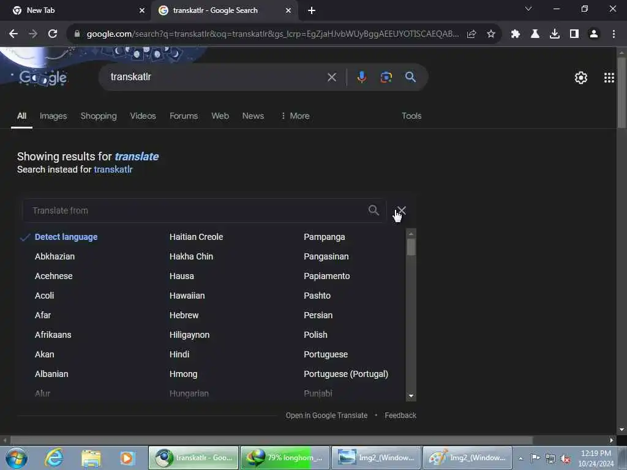
Task: Search by image with Google Lens icon
Action: click(x=386, y=77)
